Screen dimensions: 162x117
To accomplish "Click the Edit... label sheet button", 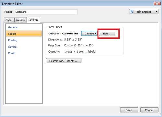I will click(x=107, y=34).
